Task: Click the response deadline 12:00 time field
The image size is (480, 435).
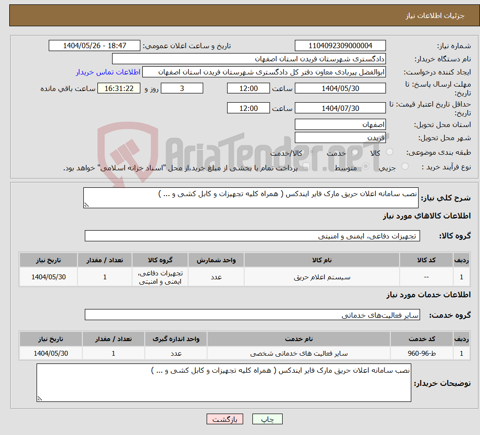Action: click(248, 89)
